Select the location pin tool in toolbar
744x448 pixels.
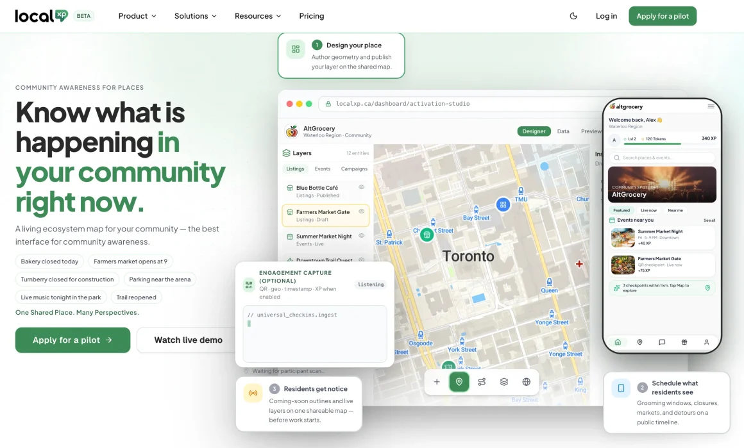point(459,381)
